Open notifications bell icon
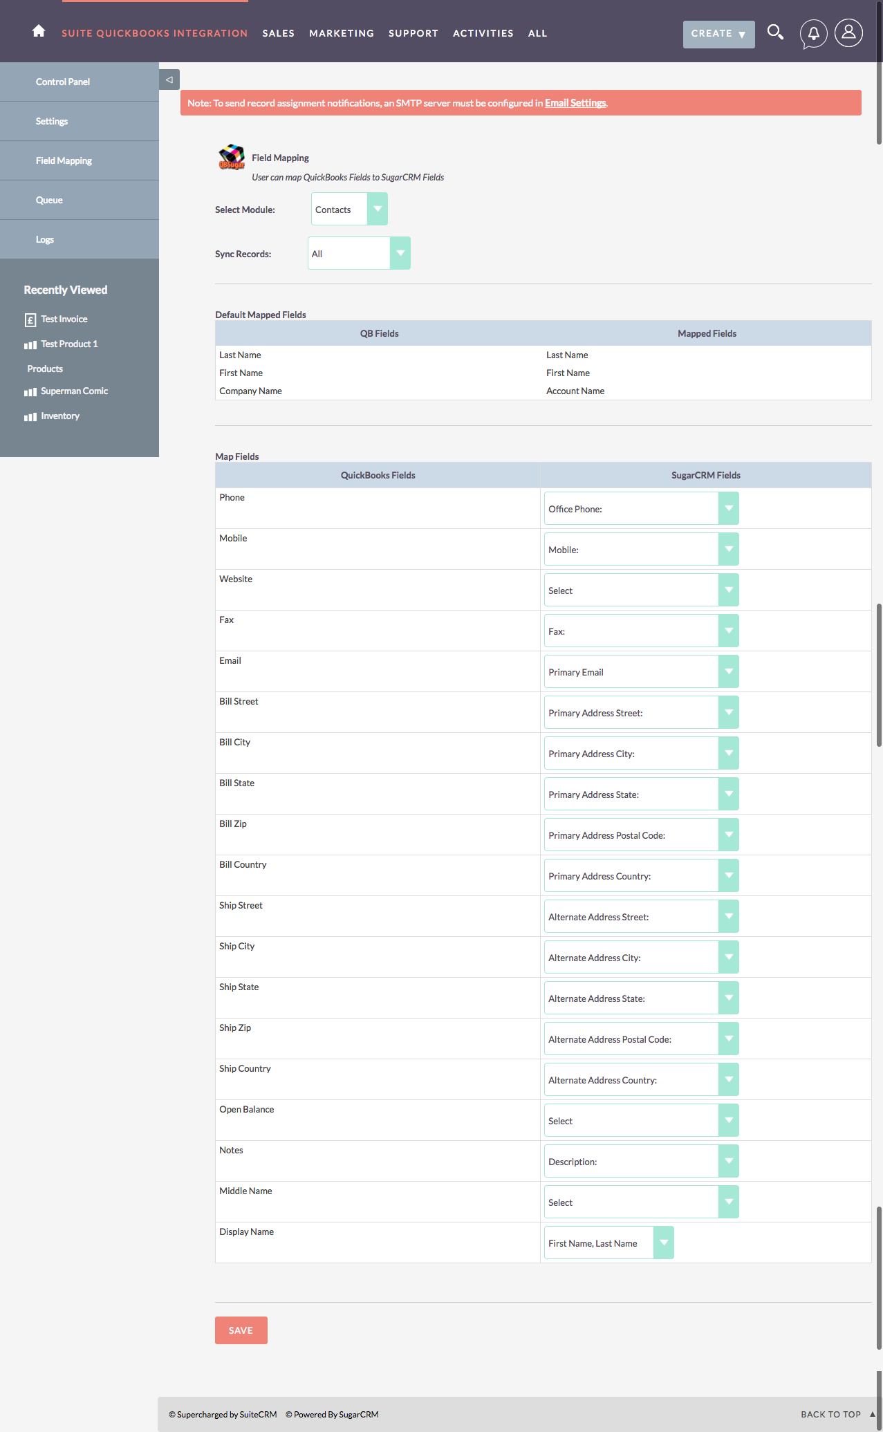The height and width of the screenshot is (1432, 883). click(814, 33)
